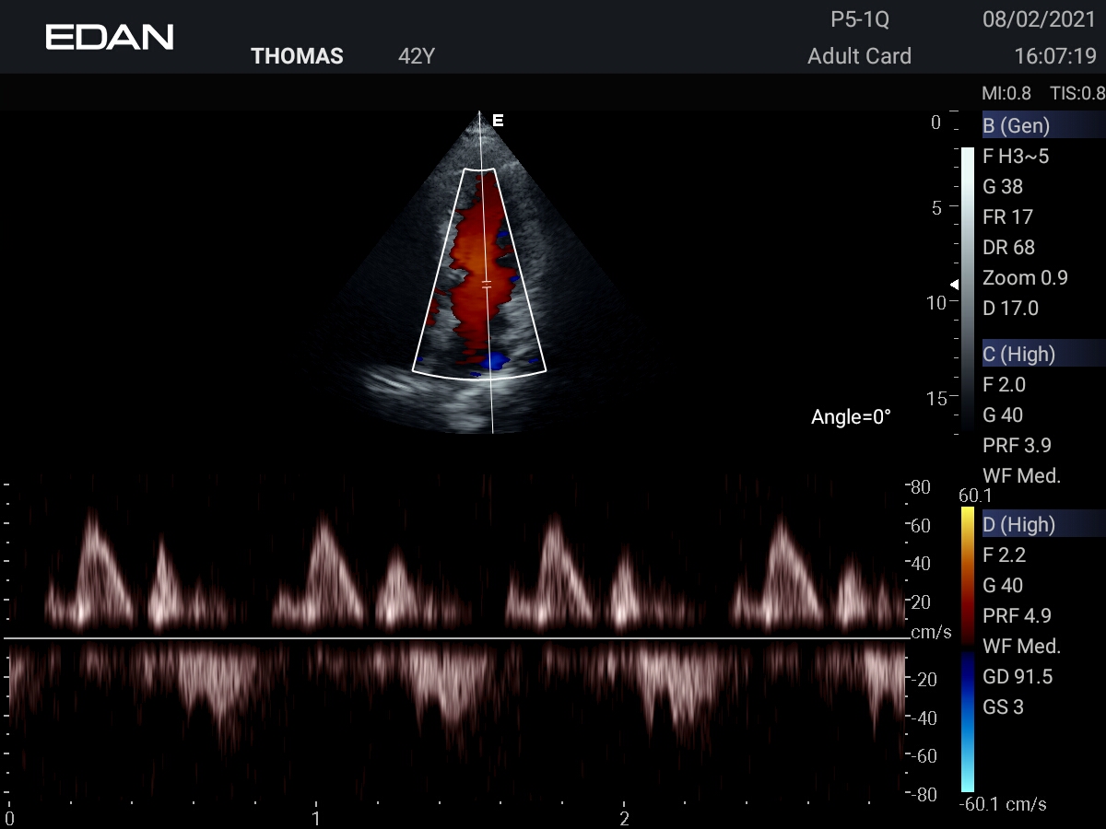
Task: Click the DR 68 dynamic range value
Action: [x=1009, y=248]
